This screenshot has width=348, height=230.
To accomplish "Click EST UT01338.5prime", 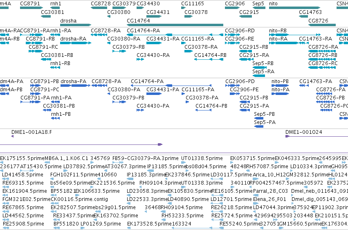I will pos(202,158).
